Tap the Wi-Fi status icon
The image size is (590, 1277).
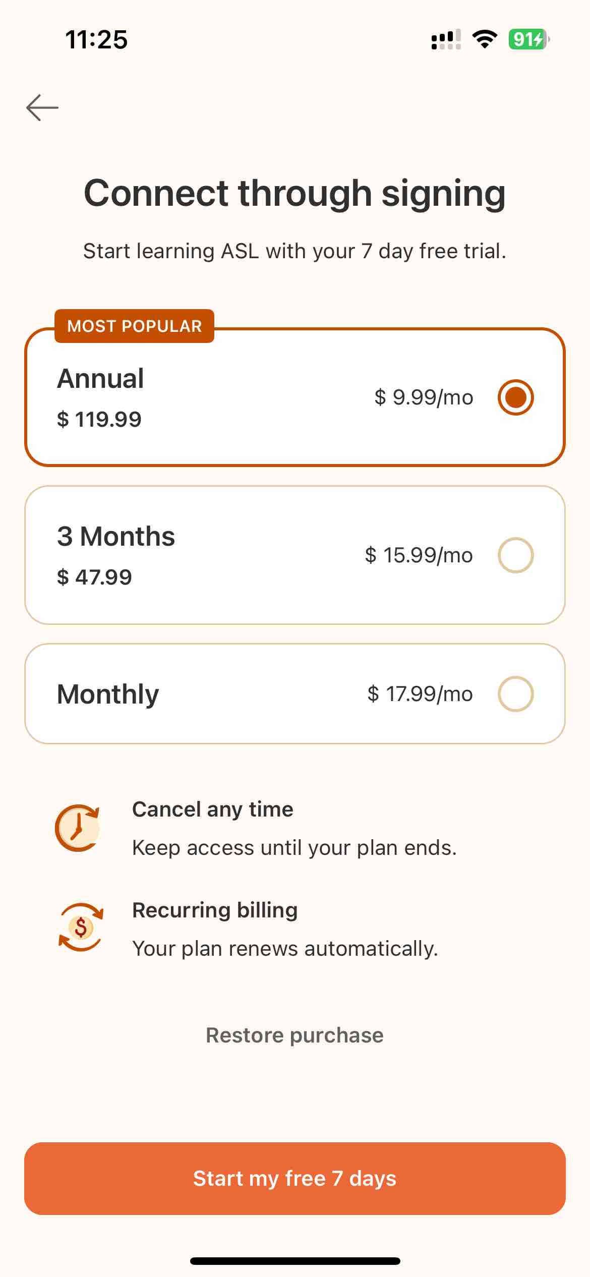click(x=485, y=39)
